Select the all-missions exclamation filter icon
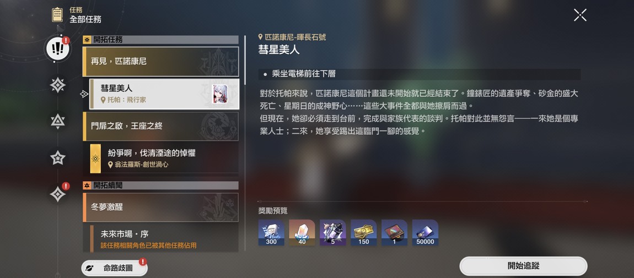The width and height of the screenshot is (634, 278). pyautogui.click(x=58, y=48)
